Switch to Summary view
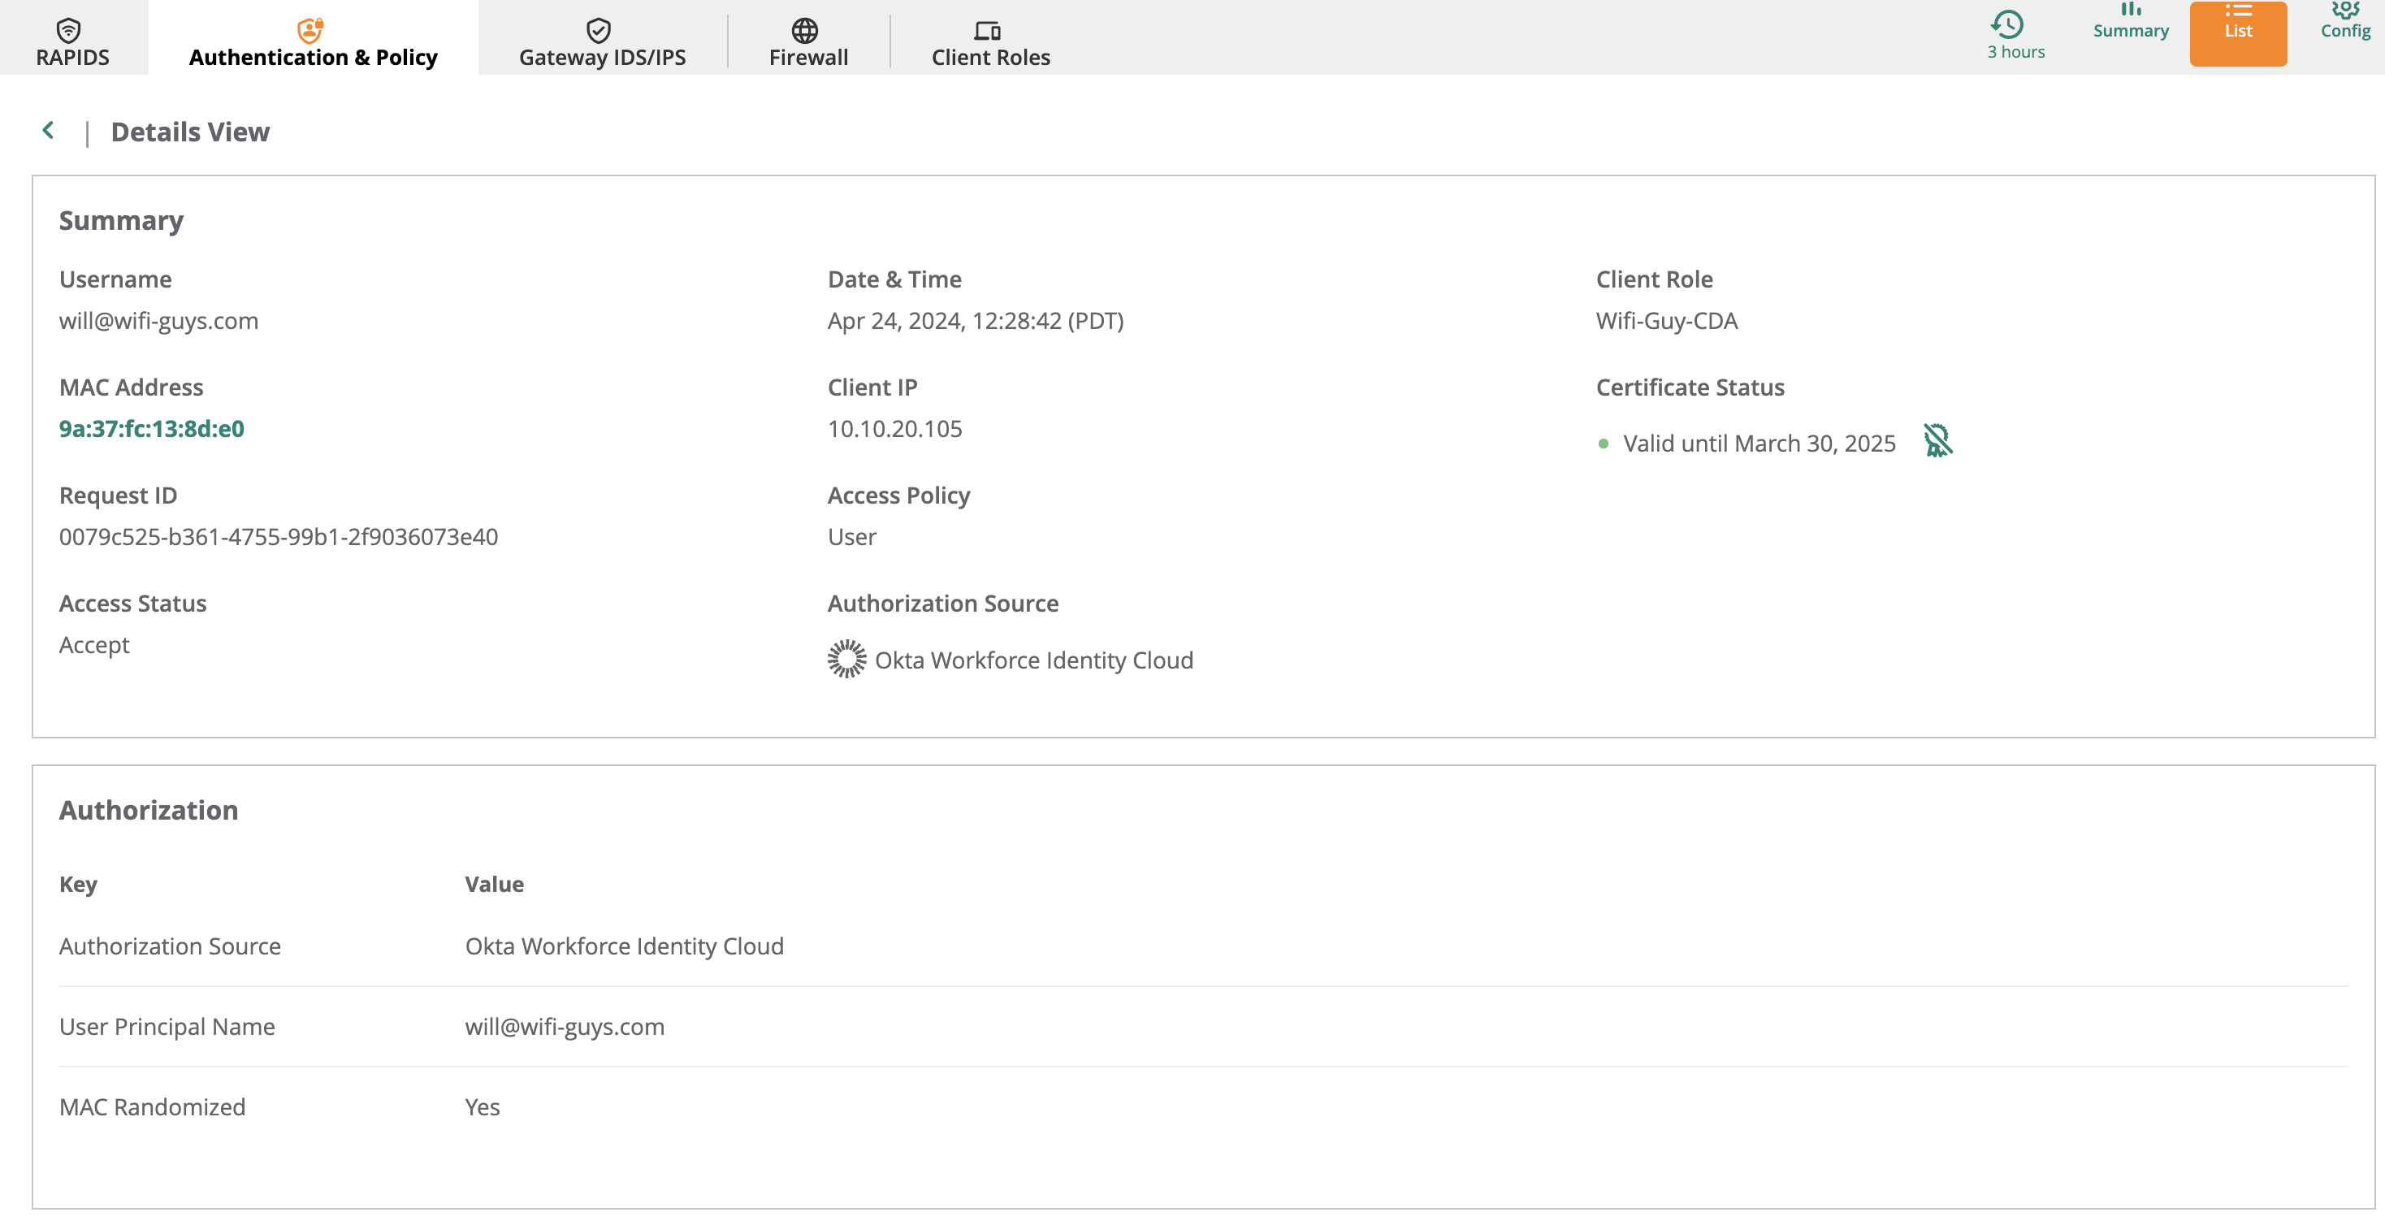This screenshot has width=2385, height=1225. 2131,24
